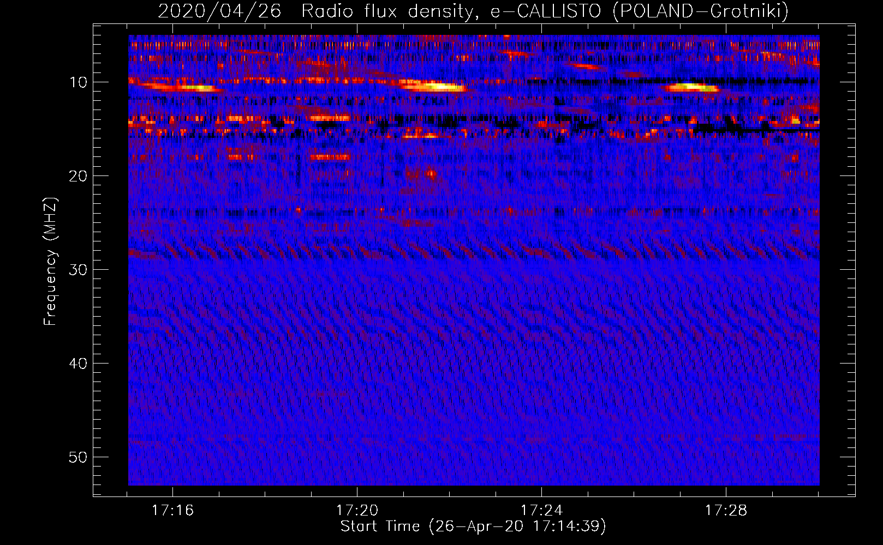This screenshot has width=883, height=545.
Task: Click the 10 MHz frequency tick label
Action: click(x=79, y=82)
